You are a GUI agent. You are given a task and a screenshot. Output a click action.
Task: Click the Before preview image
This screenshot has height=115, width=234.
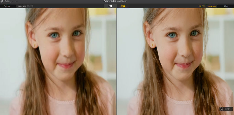click(58, 61)
